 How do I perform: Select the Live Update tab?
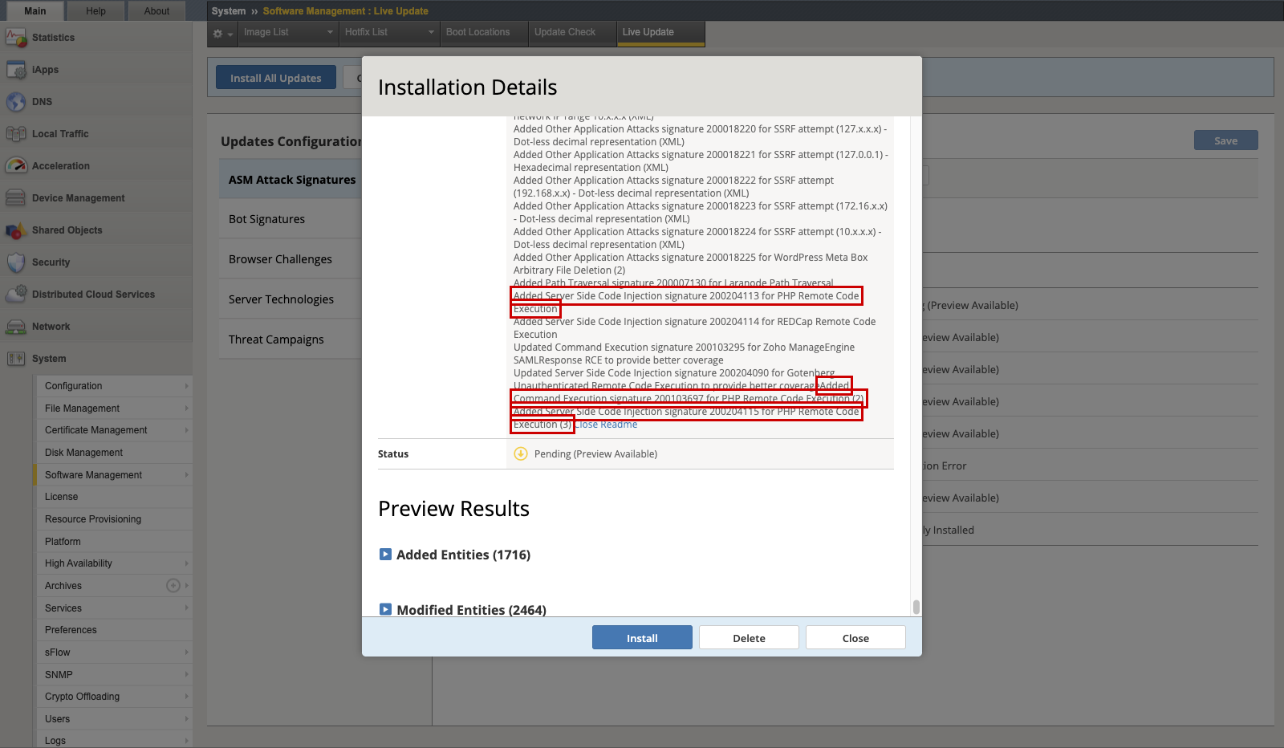(x=661, y=33)
